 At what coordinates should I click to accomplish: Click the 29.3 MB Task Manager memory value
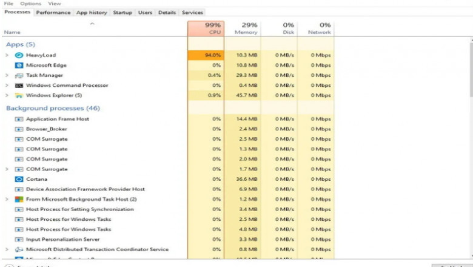point(246,75)
